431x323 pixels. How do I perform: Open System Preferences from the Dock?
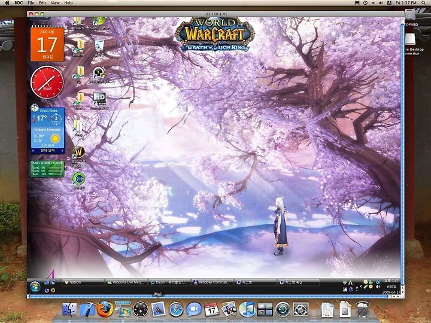coord(301,310)
